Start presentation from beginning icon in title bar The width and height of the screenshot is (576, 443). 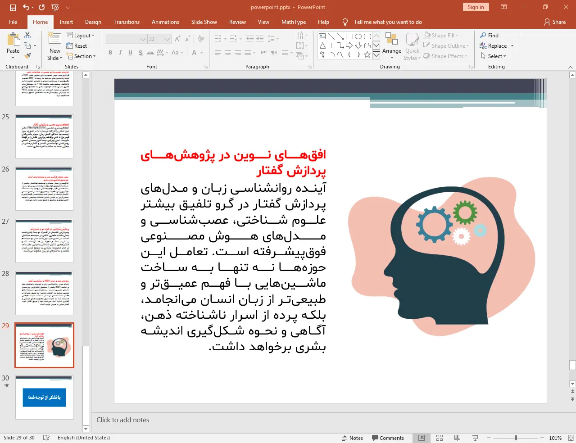tap(55, 7)
